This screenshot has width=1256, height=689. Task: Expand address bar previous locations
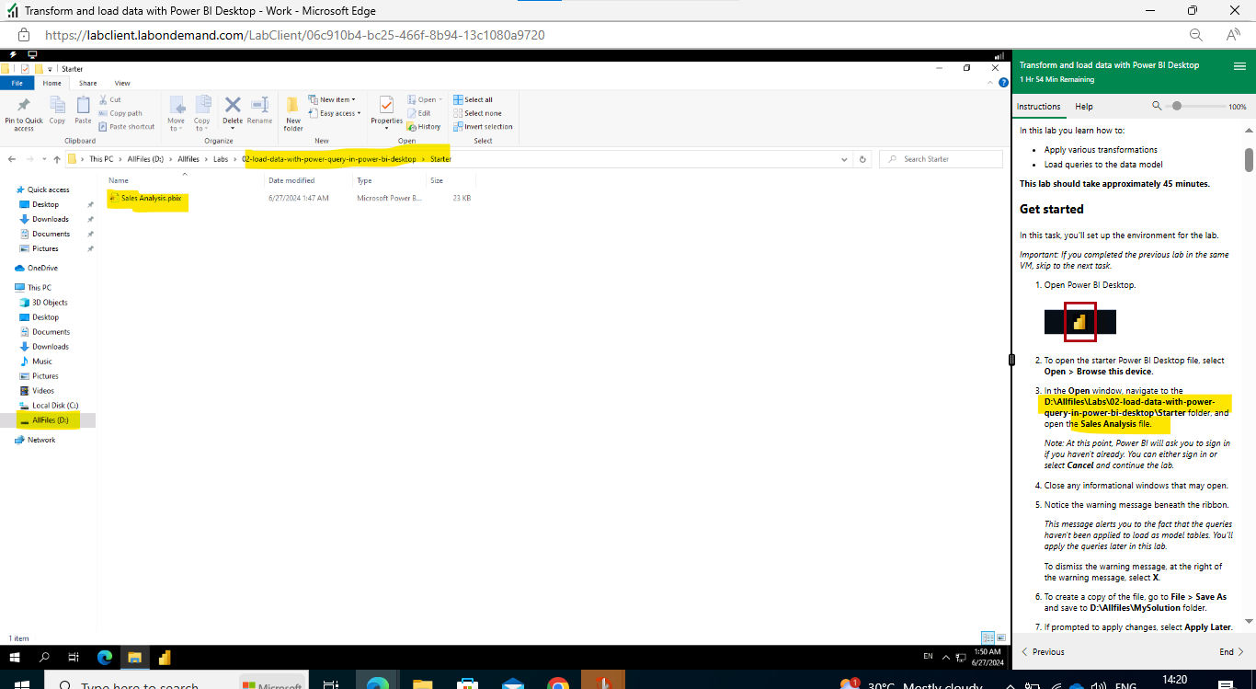point(845,159)
